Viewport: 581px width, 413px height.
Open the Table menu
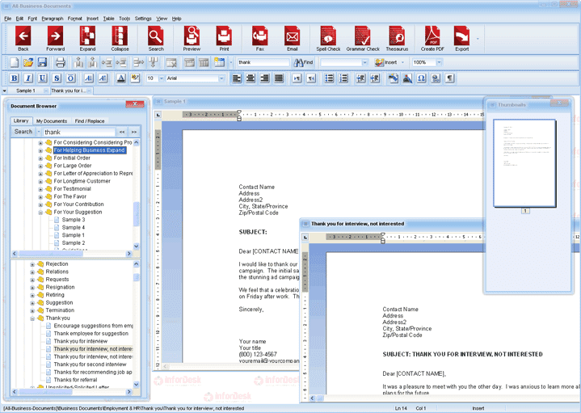coord(108,18)
